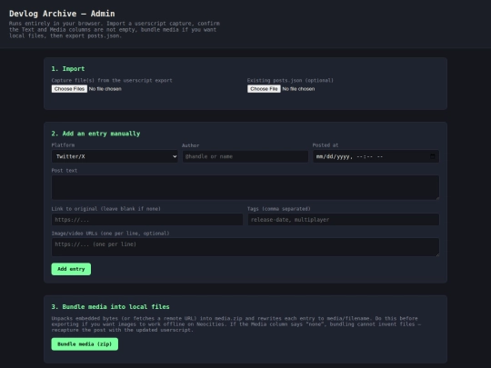Click the 'Platform' field label

[63, 145]
